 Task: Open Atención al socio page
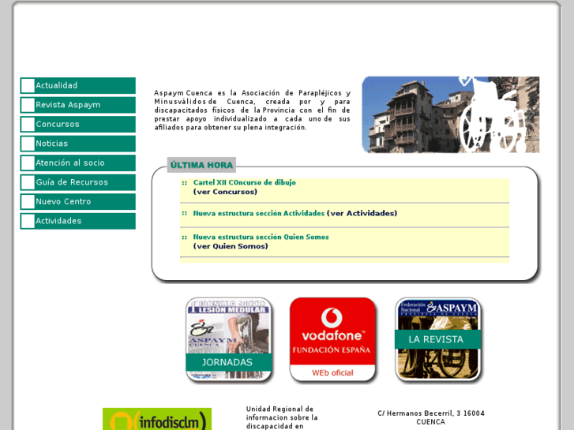[77, 163]
